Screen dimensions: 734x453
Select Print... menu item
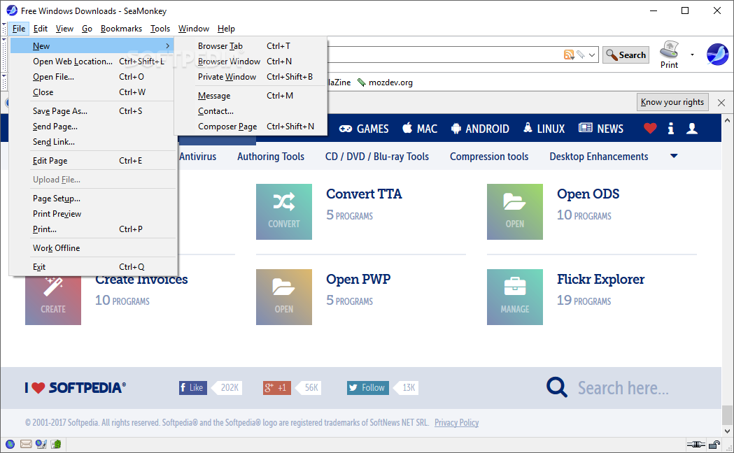tap(93, 229)
